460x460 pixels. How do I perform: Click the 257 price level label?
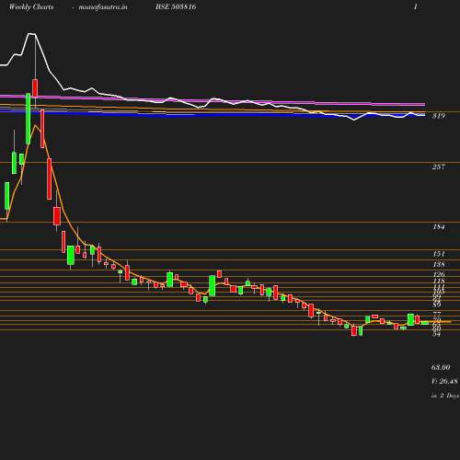click(x=439, y=167)
